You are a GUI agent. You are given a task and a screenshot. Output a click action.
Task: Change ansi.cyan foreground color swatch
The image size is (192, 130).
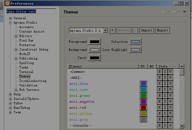(143, 90)
